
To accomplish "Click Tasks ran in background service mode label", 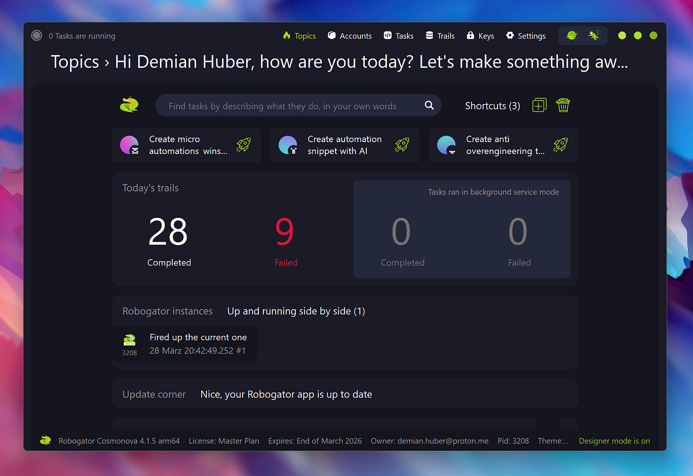I will coord(494,192).
